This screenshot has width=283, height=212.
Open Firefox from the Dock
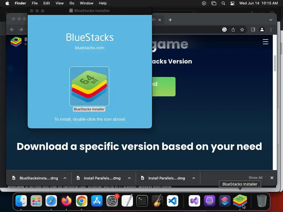(x=66, y=201)
